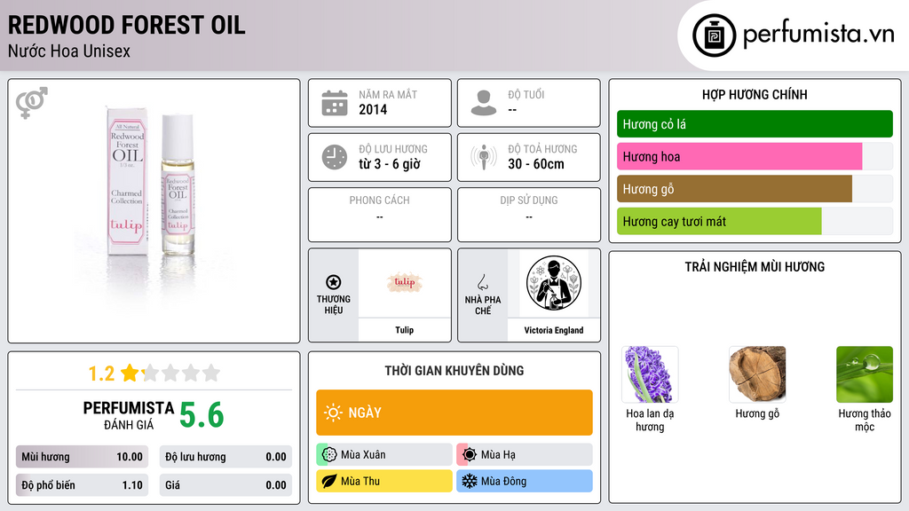Select the Mùa Đông season label
The image size is (909, 511).
(504, 481)
